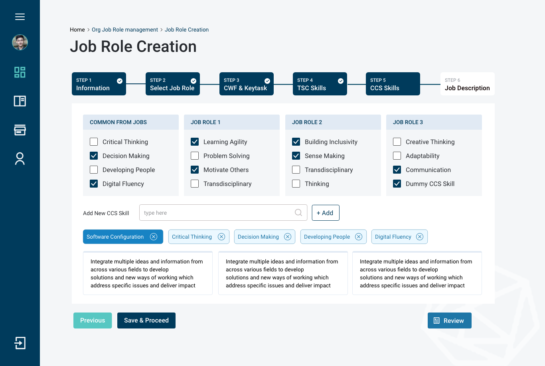Check the Critical Thinking checkbox
Viewport: 545px width, 366px height.
[94, 142]
